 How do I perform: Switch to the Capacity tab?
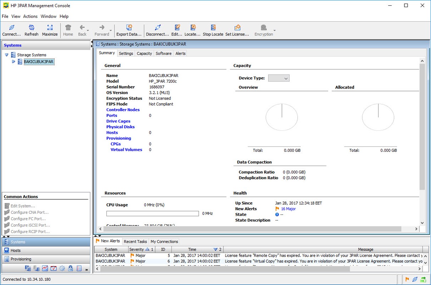(144, 53)
